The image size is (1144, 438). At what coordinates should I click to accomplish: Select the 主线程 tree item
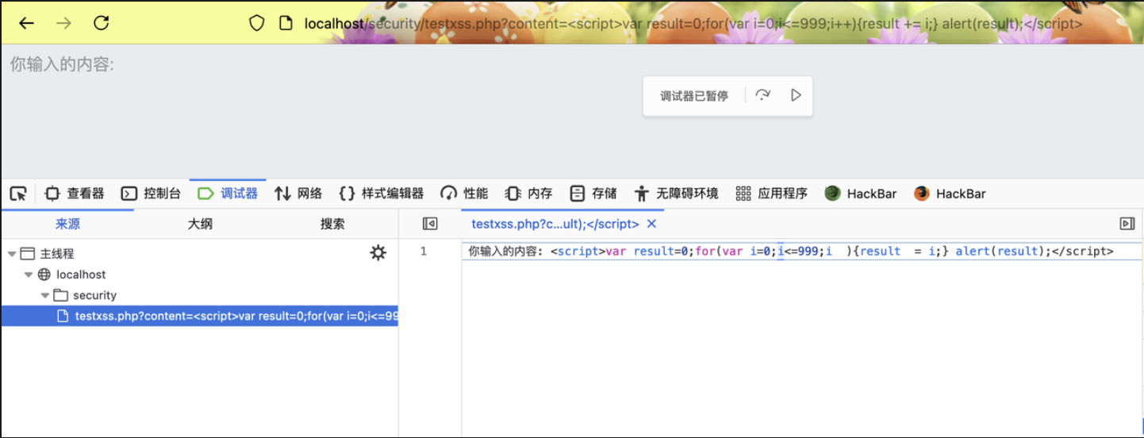click(57, 254)
